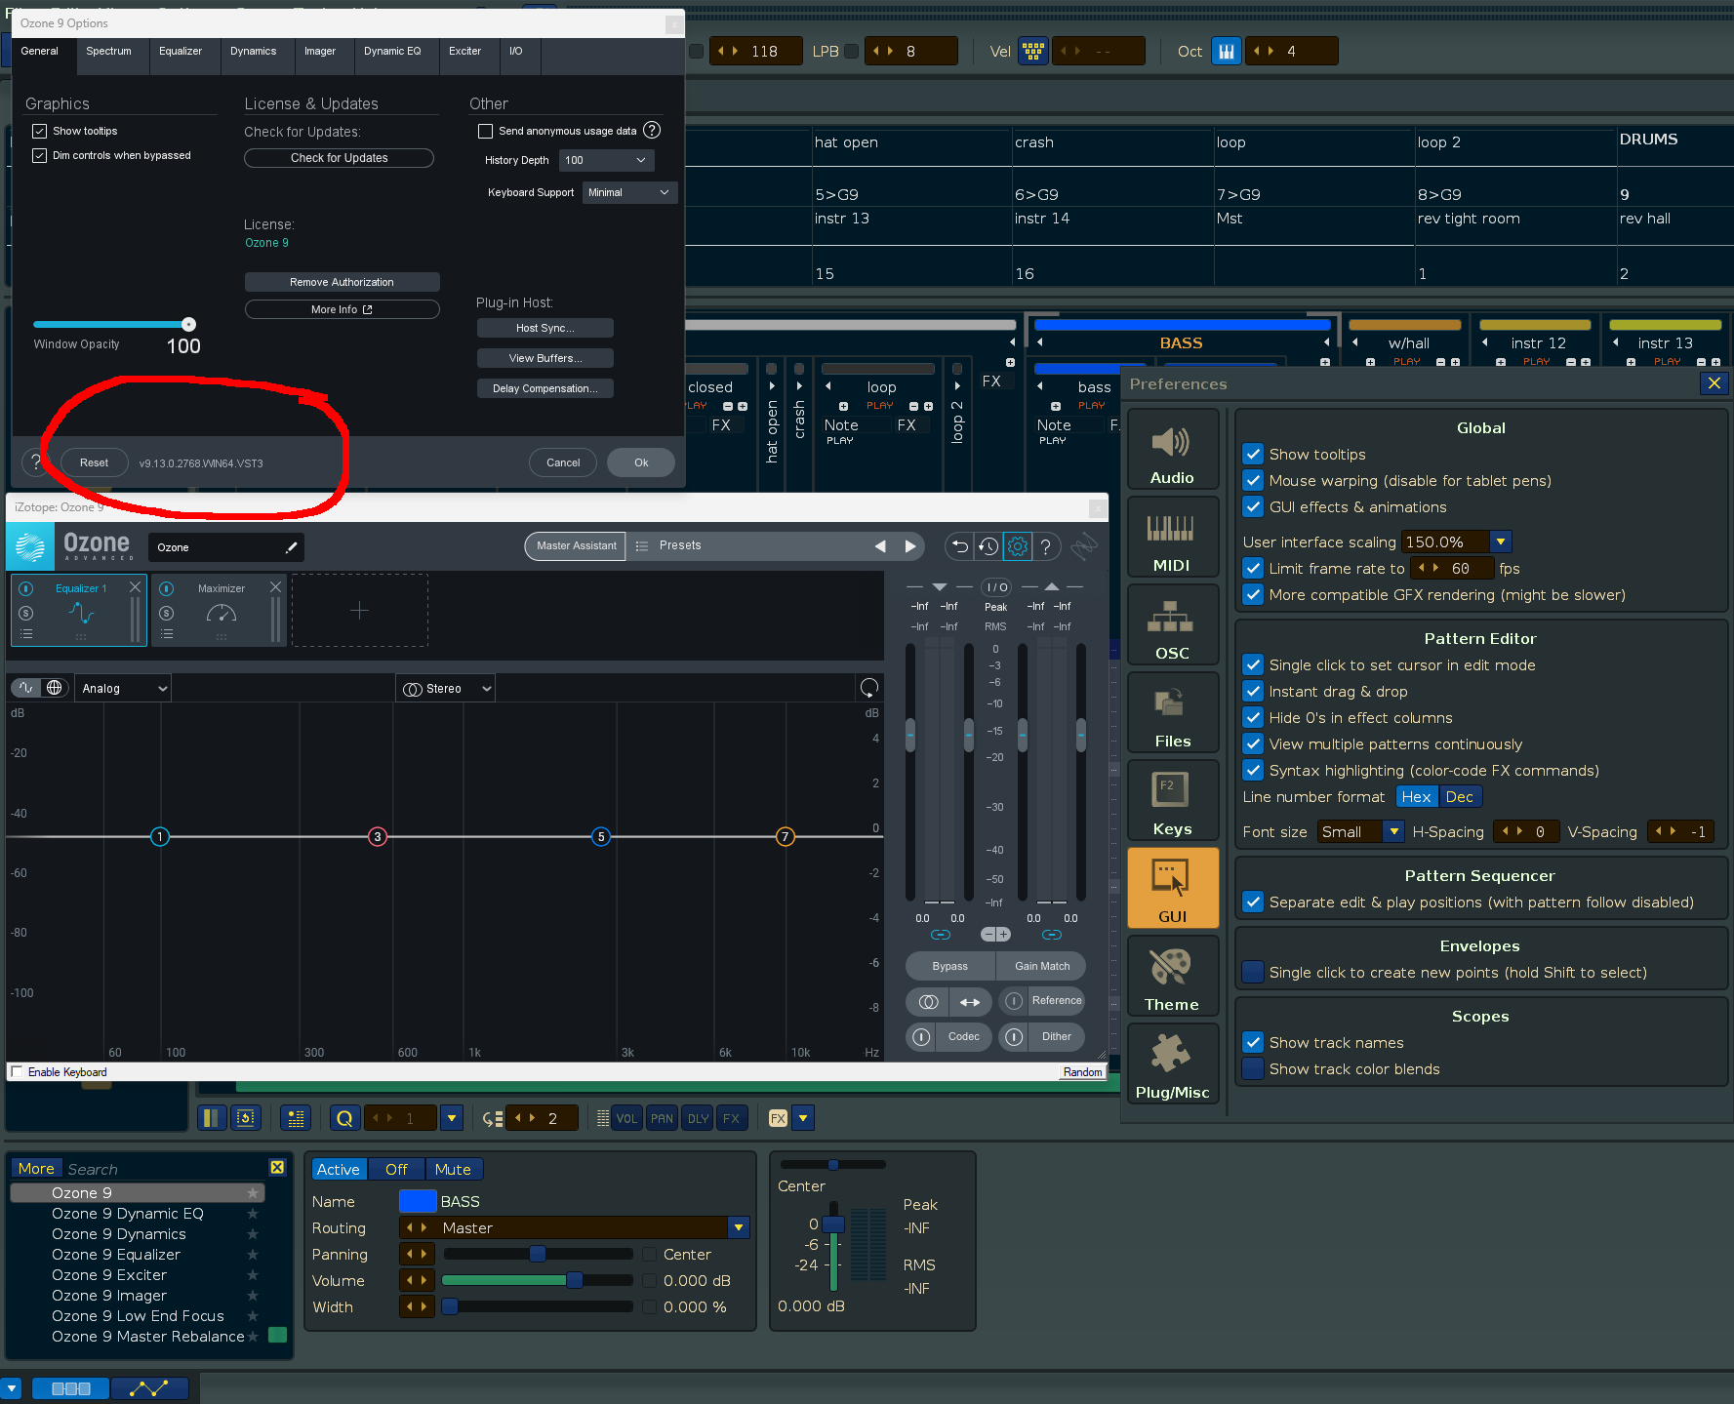Screen dimensions: 1734x1404
Task: Switch to the Dynamic EQ tab
Action: [x=392, y=52]
